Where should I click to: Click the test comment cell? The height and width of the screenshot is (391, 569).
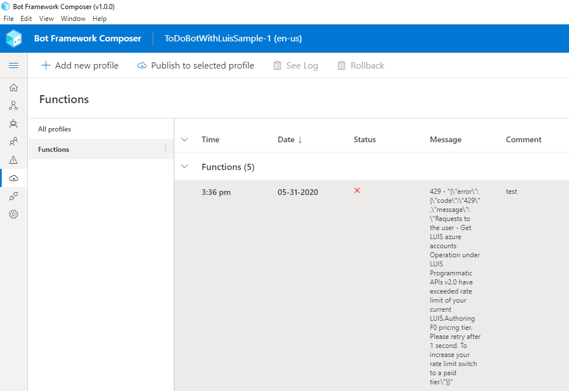pos(511,192)
